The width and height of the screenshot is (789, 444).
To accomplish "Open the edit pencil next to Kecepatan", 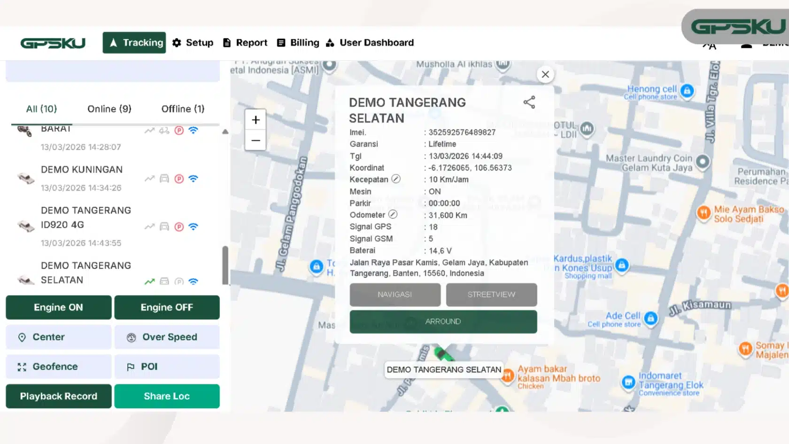I will pos(396,179).
